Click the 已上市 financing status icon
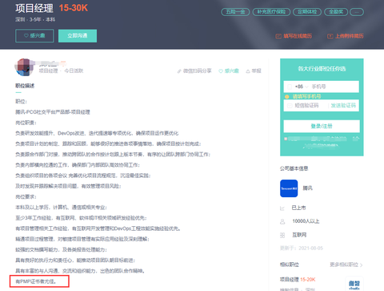 click(282, 208)
